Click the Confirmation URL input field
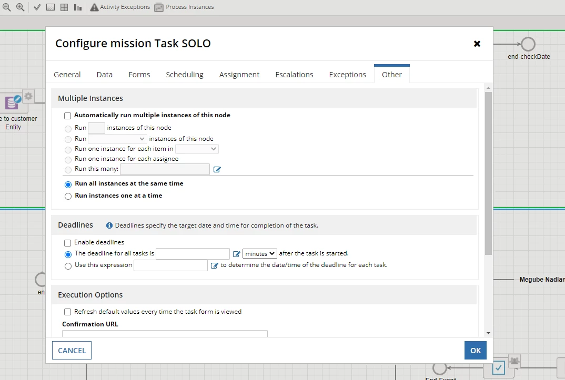The image size is (565, 380). (x=165, y=333)
